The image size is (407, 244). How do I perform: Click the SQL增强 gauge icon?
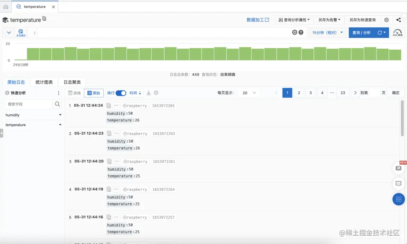tap(398, 32)
